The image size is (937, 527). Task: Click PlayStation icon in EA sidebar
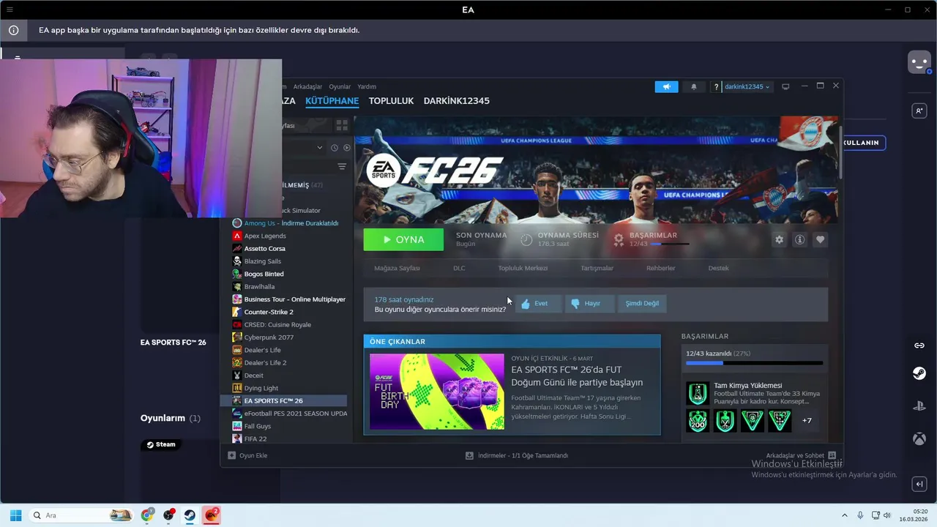click(x=919, y=406)
